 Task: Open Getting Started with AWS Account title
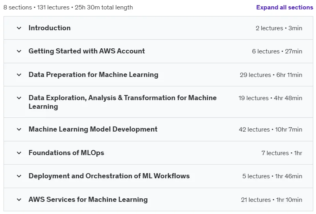click(87, 51)
